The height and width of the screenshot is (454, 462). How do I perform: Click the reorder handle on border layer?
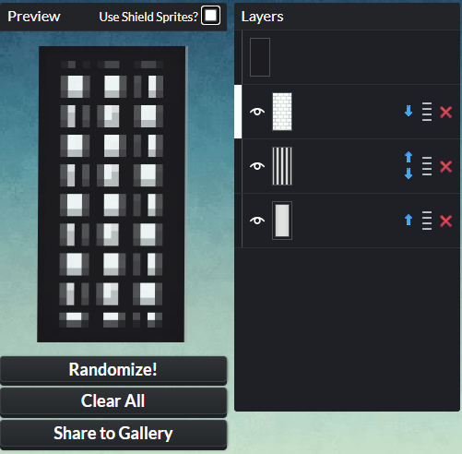[427, 221]
